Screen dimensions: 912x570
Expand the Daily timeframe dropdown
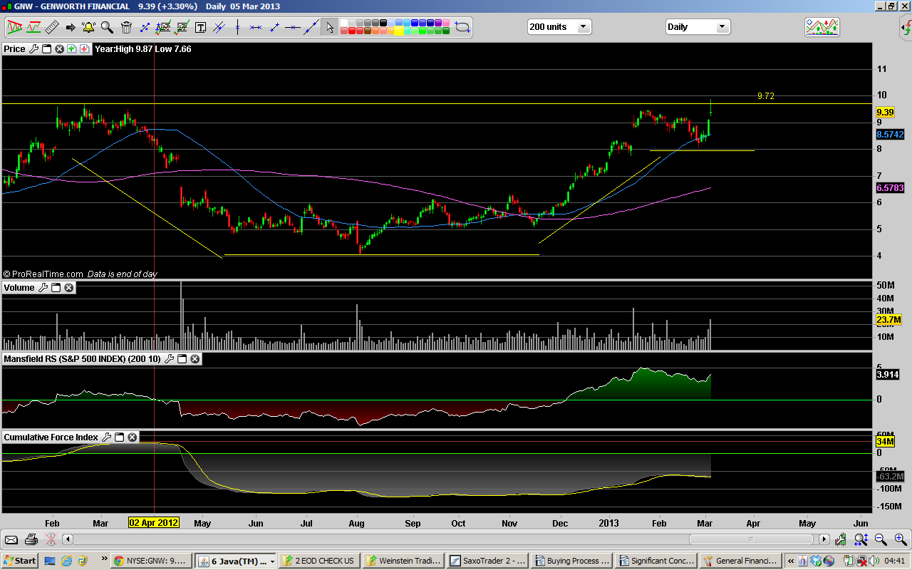(x=722, y=27)
